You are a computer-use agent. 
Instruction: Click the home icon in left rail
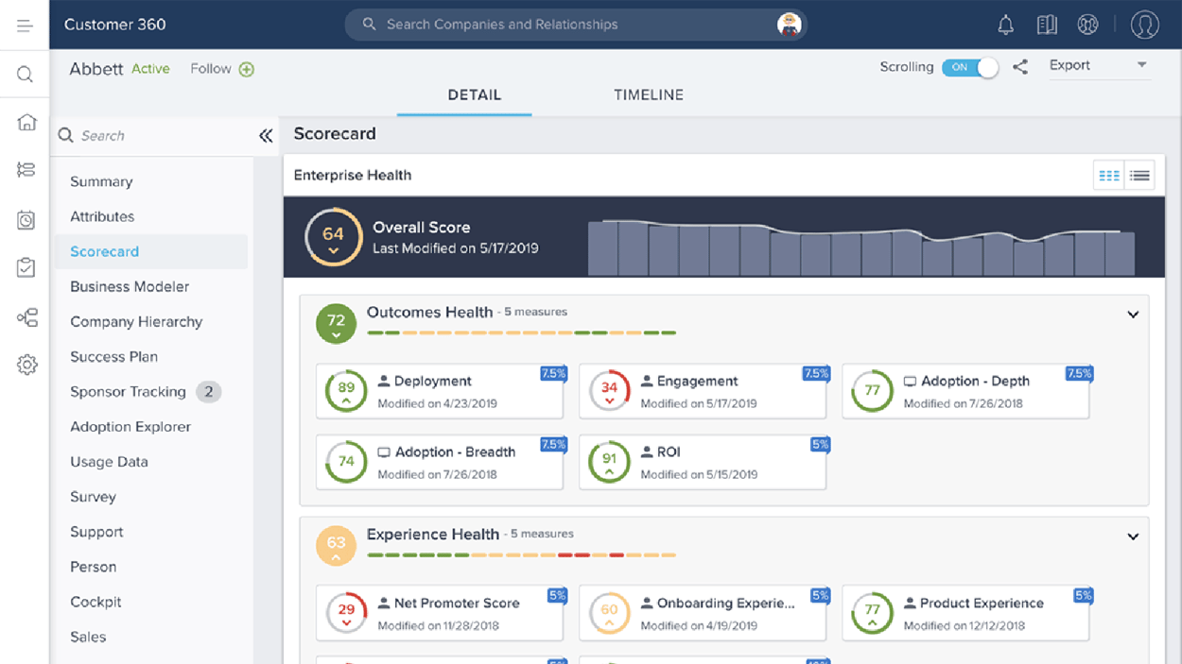point(26,122)
